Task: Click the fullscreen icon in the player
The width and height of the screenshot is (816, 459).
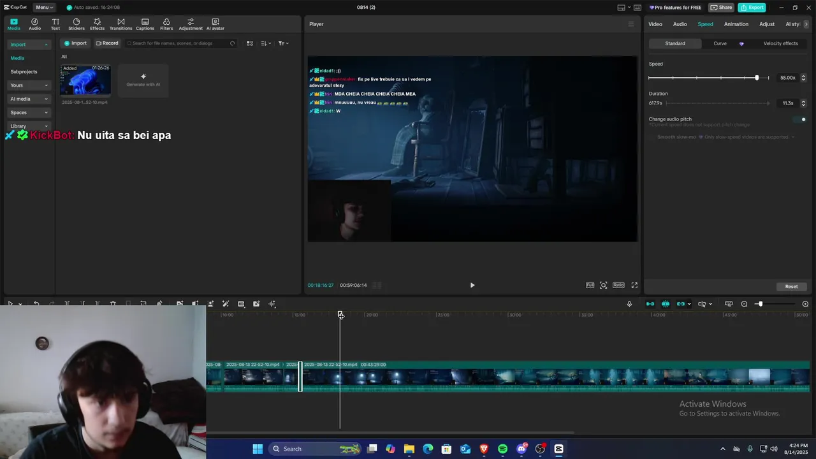Action: [x=634, y=285]
